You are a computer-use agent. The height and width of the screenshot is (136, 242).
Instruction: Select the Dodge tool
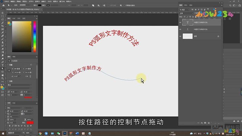pyautogui.click(x=2, y=59)
